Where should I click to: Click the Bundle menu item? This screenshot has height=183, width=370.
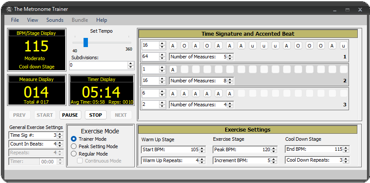tap(80, 20)
